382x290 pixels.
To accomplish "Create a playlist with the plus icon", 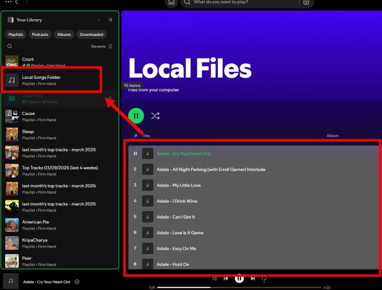I will (x=99, y=20).
